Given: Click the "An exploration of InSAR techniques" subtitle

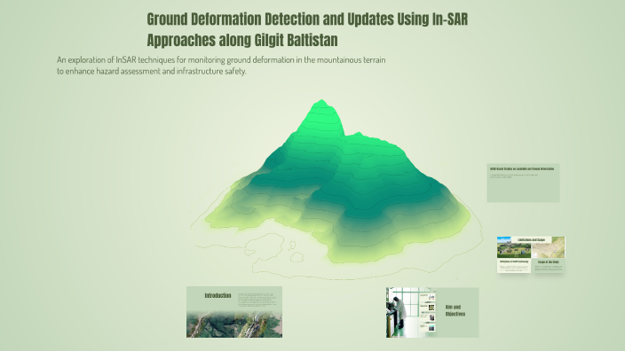Looking at the screenshot, I should tap(221, 66).
